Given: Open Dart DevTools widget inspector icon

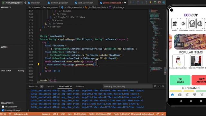Looking at the screenshot, I should coord(164,2).
